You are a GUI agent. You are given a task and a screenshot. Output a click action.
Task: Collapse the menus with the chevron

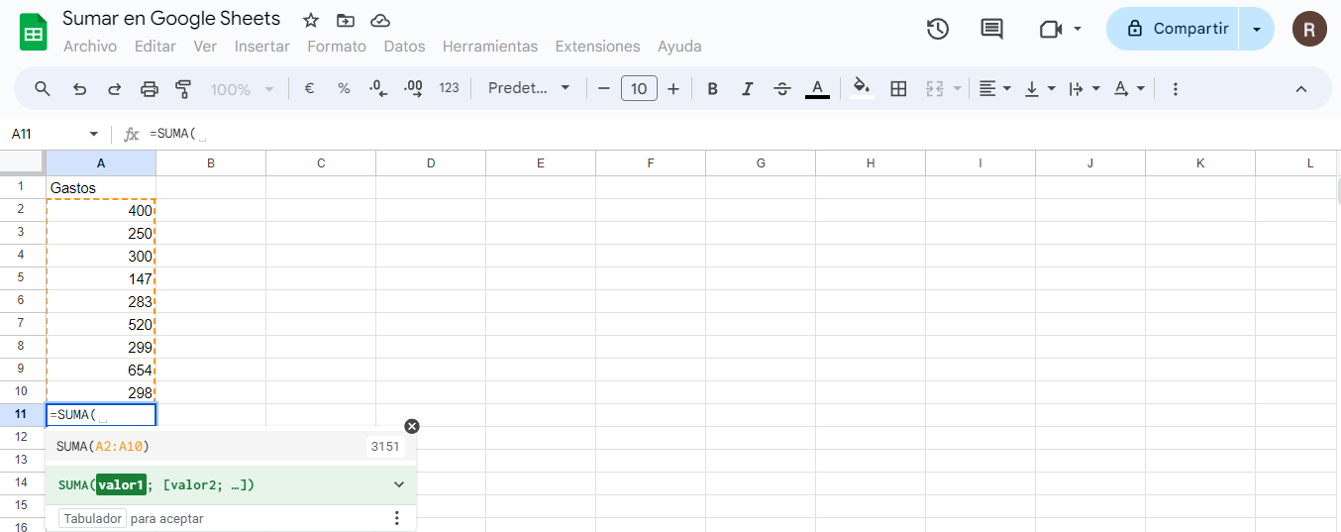point(1301,88)
